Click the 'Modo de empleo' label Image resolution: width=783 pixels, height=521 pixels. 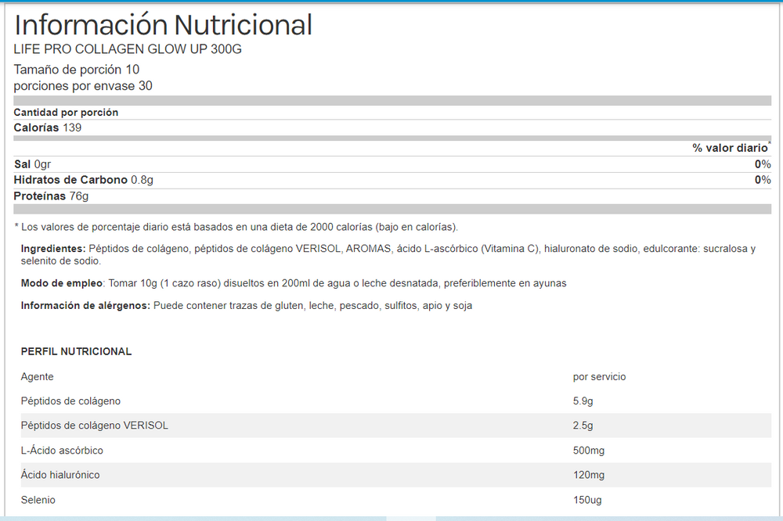[x=61, y=283]
